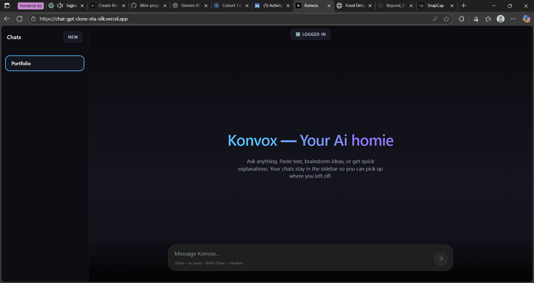Viewport: 534px width, 283px height.
Task: Send message with arrow button
Action: pos(441,259)
